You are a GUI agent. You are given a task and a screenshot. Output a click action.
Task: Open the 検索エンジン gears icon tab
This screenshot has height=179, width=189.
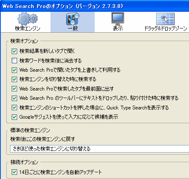click(x=28, y=19)
